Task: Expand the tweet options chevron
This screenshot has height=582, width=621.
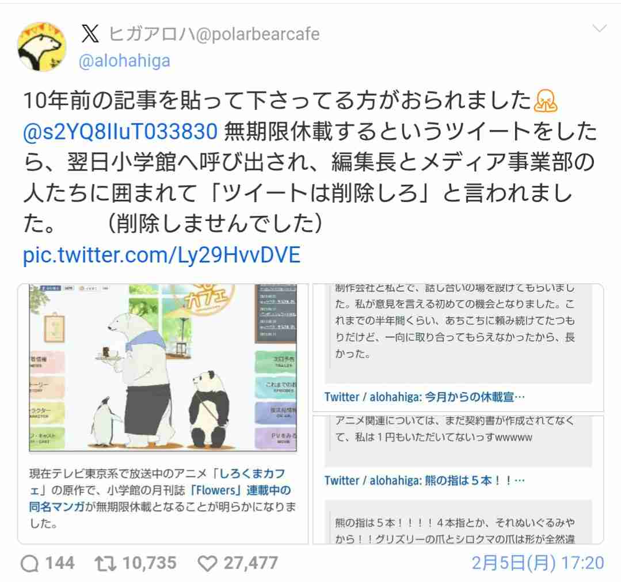Action: [599, 29]
